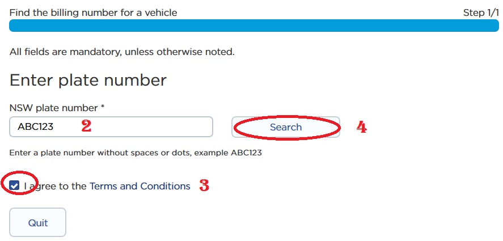Click the Step 1/1 indicator
The height and width of the screenshot is (241, 503).
point(480,12)
